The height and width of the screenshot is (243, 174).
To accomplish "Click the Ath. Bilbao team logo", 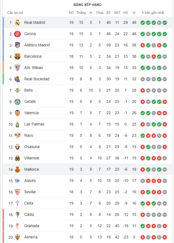I will click(x=18, y=67).
